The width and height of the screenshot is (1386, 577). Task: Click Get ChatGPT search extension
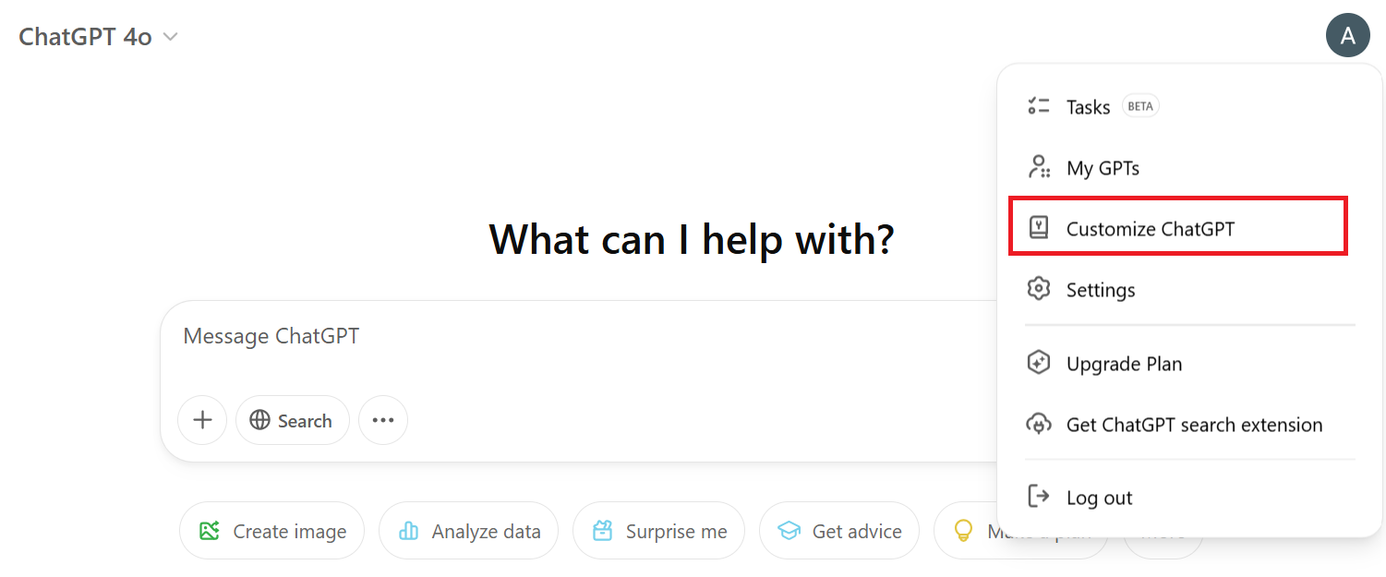click(x=1194, y=425)
